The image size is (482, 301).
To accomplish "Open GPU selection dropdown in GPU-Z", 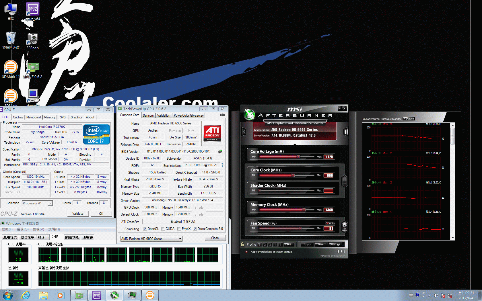I will pos(151,239).
